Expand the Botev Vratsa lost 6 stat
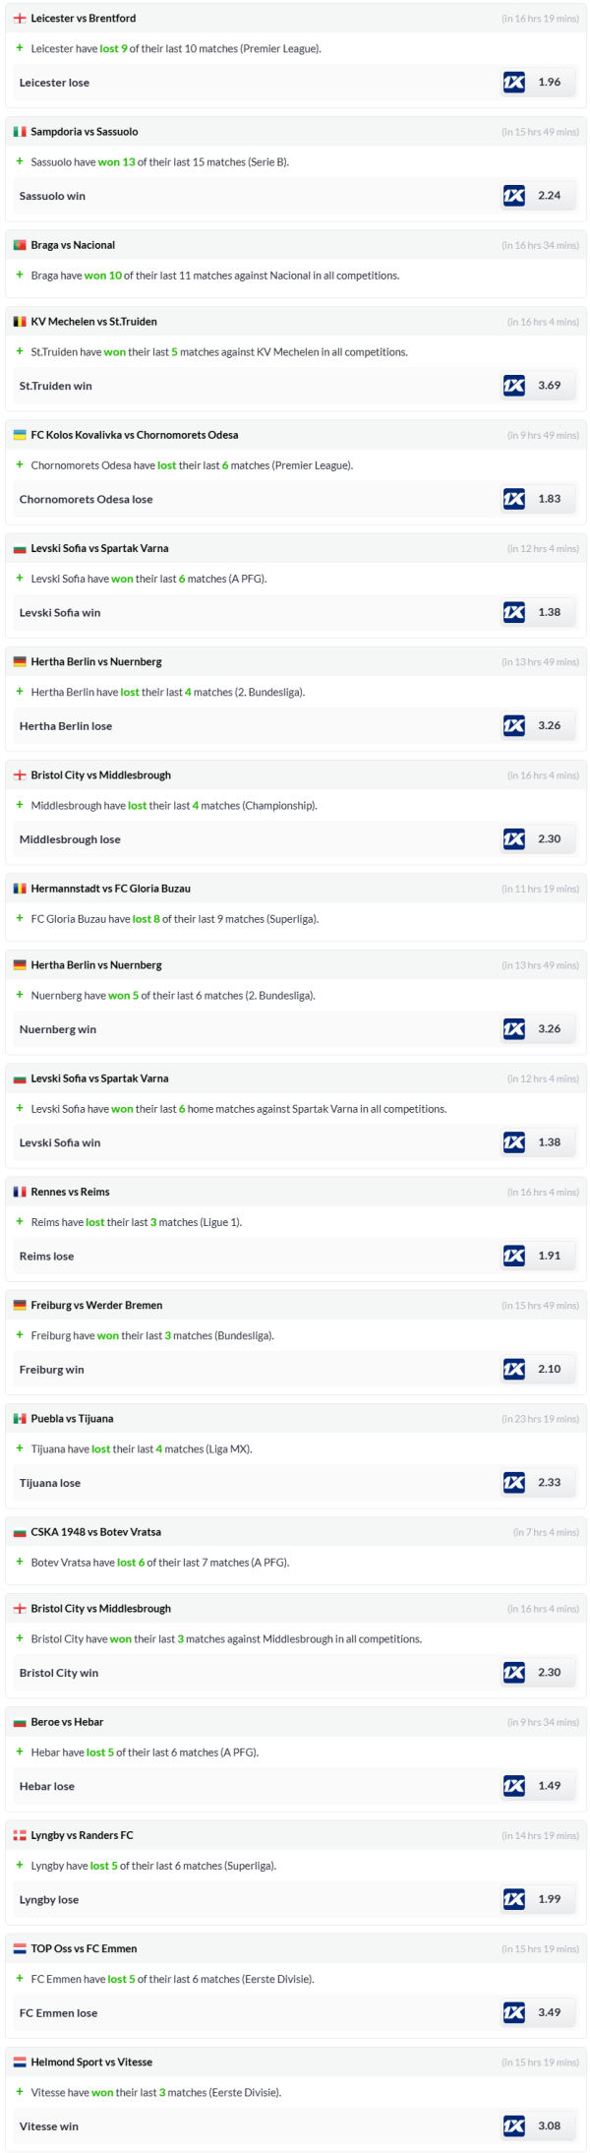This screenshot has height=2153, width=590. pos(20,1562)
